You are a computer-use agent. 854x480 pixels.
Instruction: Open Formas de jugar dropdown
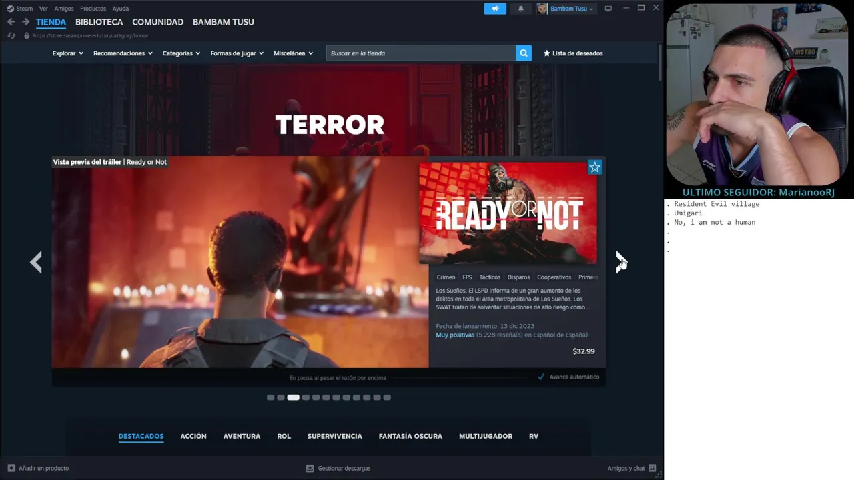pyautogui.click(x=237, y=53)
